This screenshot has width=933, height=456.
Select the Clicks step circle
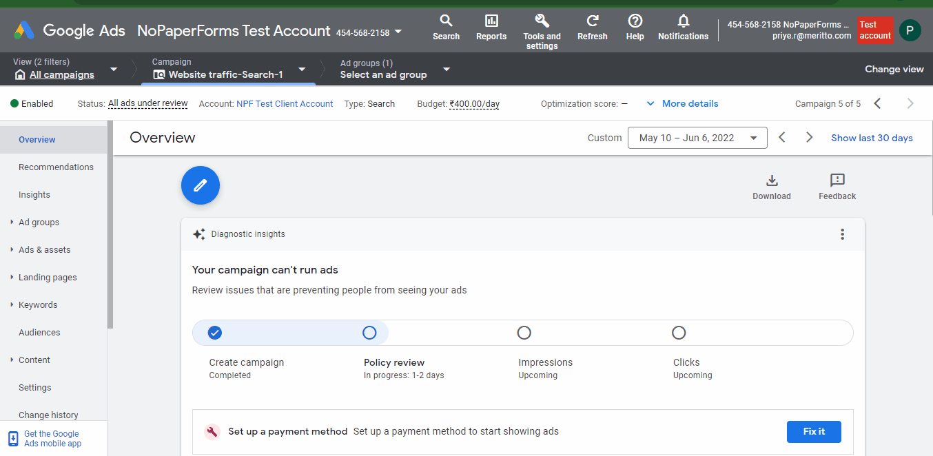point(679,333)
